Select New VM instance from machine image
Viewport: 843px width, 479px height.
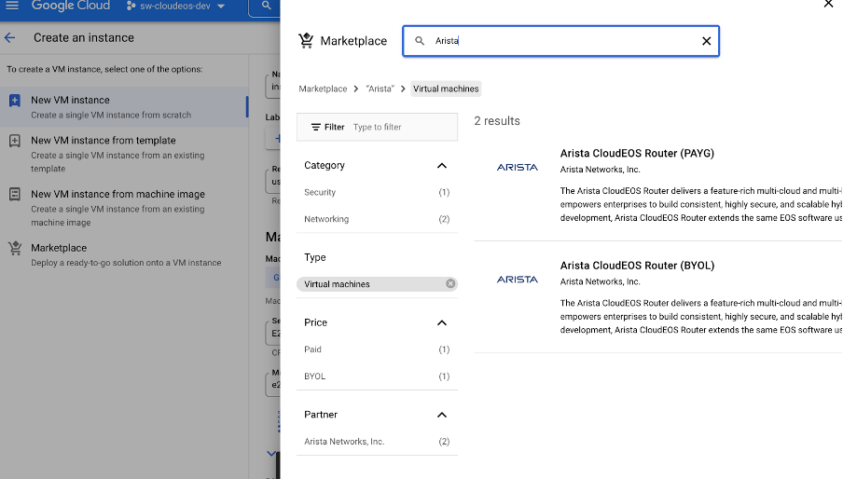point(124,207)
